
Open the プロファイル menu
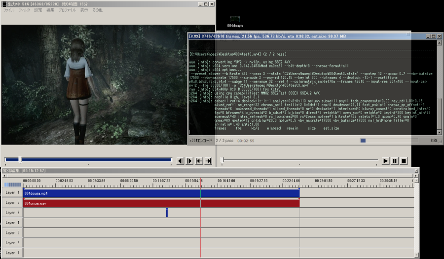(x=67, y=10)
